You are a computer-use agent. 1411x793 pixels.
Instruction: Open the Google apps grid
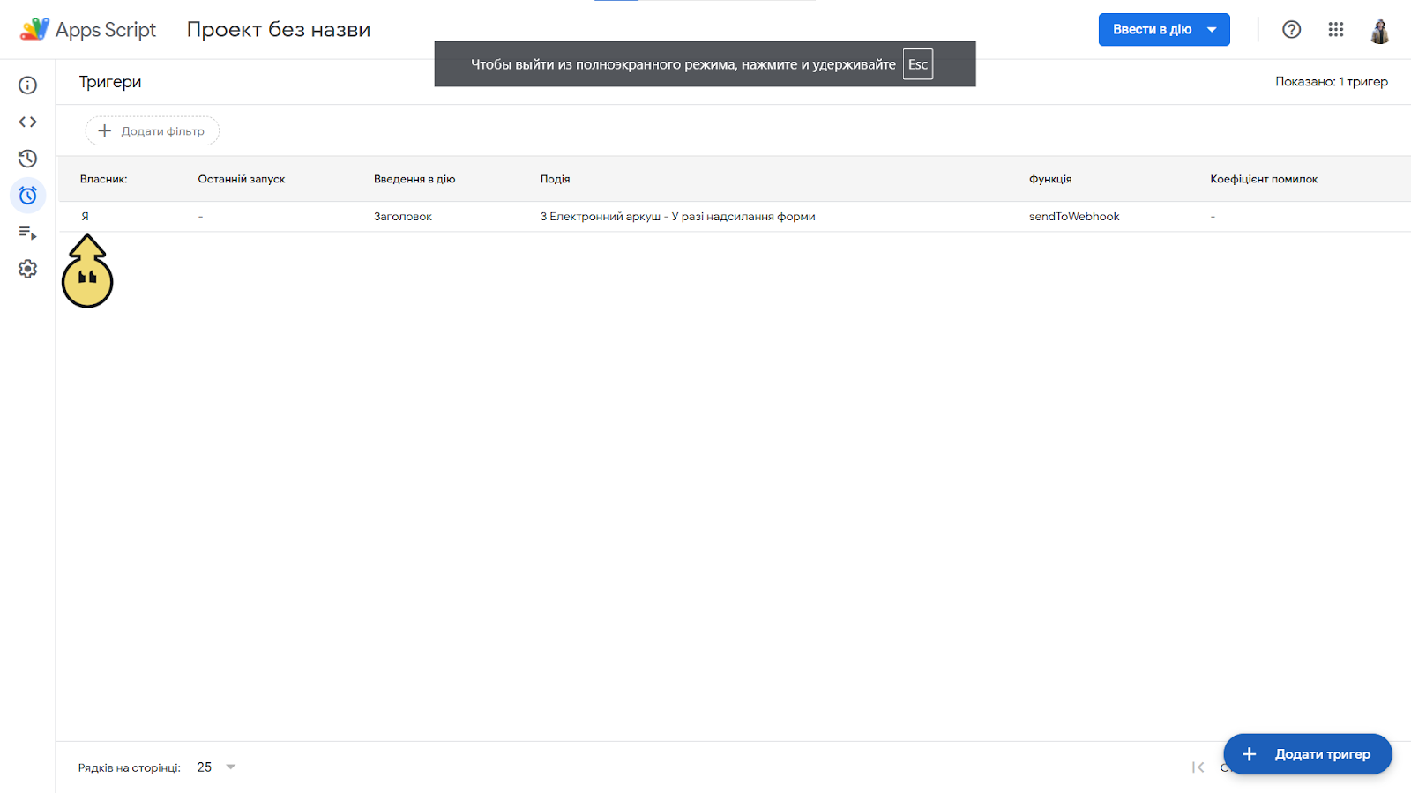point(1336,29)
